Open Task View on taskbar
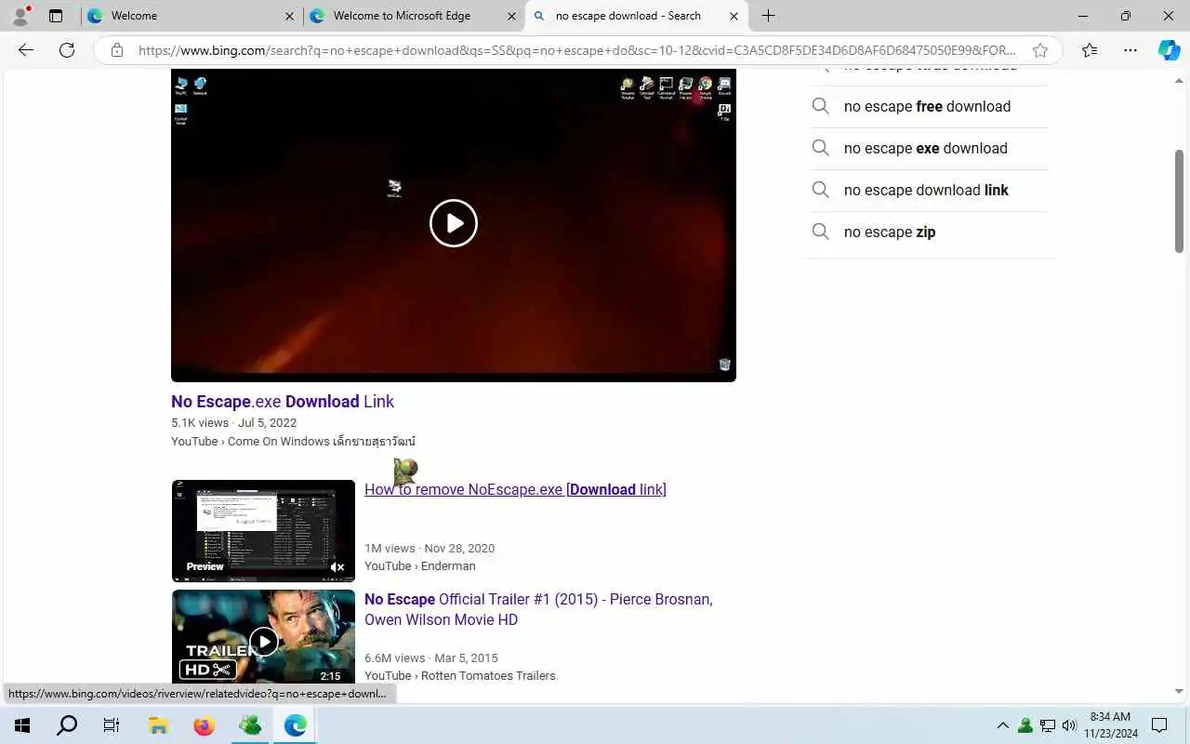Viewport: 1190px width, 744px height. tap(112, 725)
